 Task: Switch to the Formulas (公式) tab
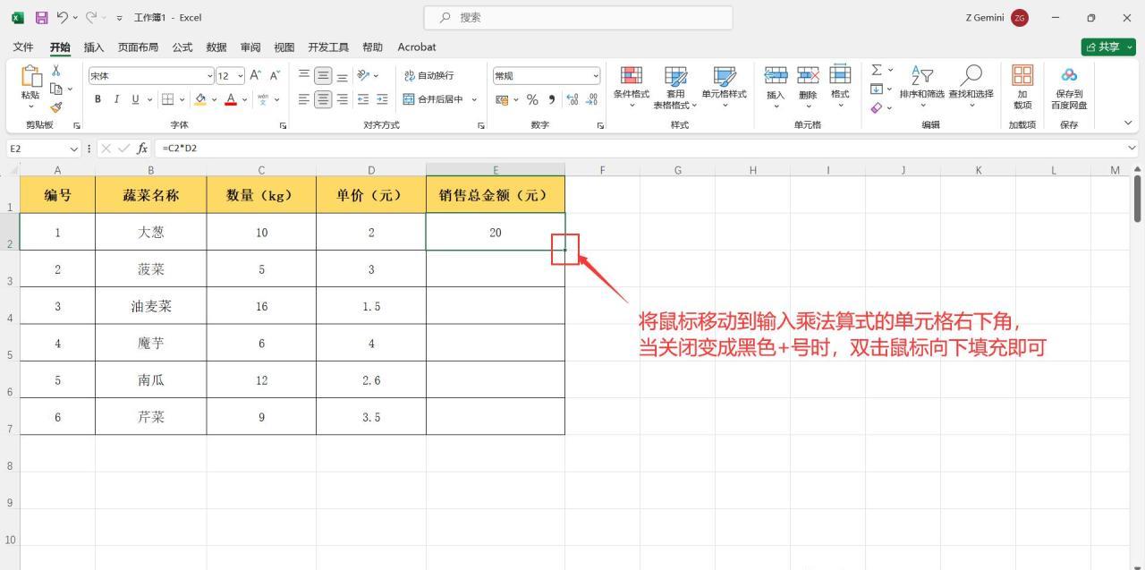[x=182, y=47]
